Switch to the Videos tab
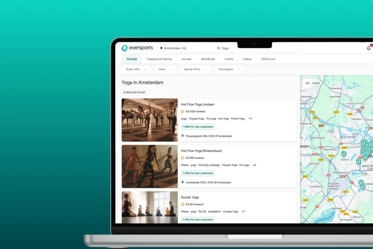Image resolution: width=373 pixels, height=249 pixels. point(247,59)
